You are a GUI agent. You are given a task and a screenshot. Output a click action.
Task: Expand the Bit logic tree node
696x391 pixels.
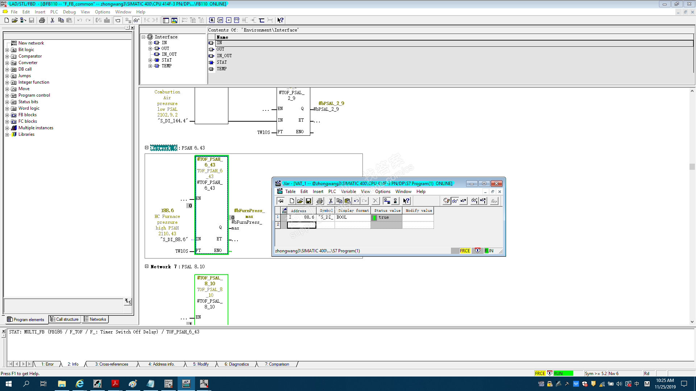[x=7, y=50]
